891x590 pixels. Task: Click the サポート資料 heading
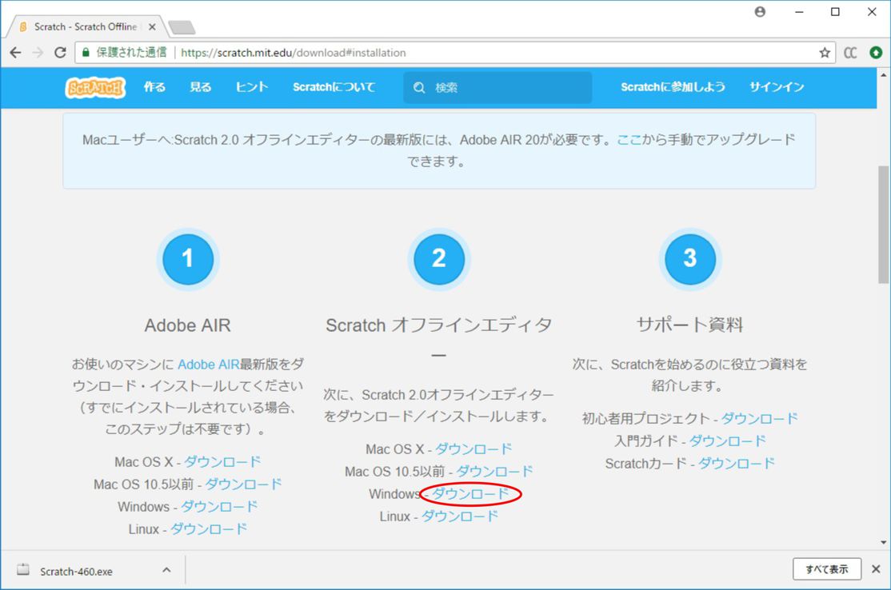(689, 325)
